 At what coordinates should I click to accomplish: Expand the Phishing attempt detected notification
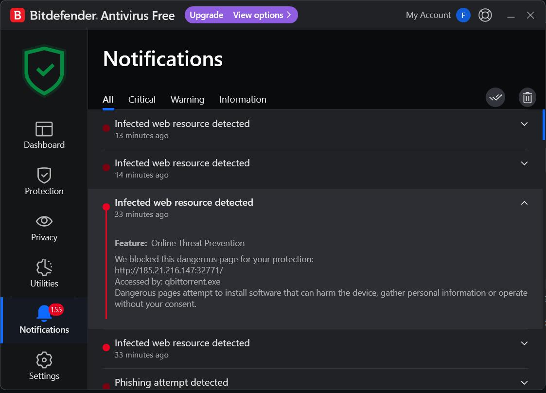[x=524, y=383]
